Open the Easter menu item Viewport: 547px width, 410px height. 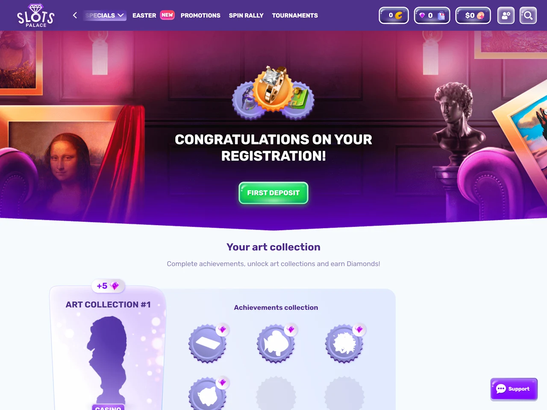(x=144, y=15)
